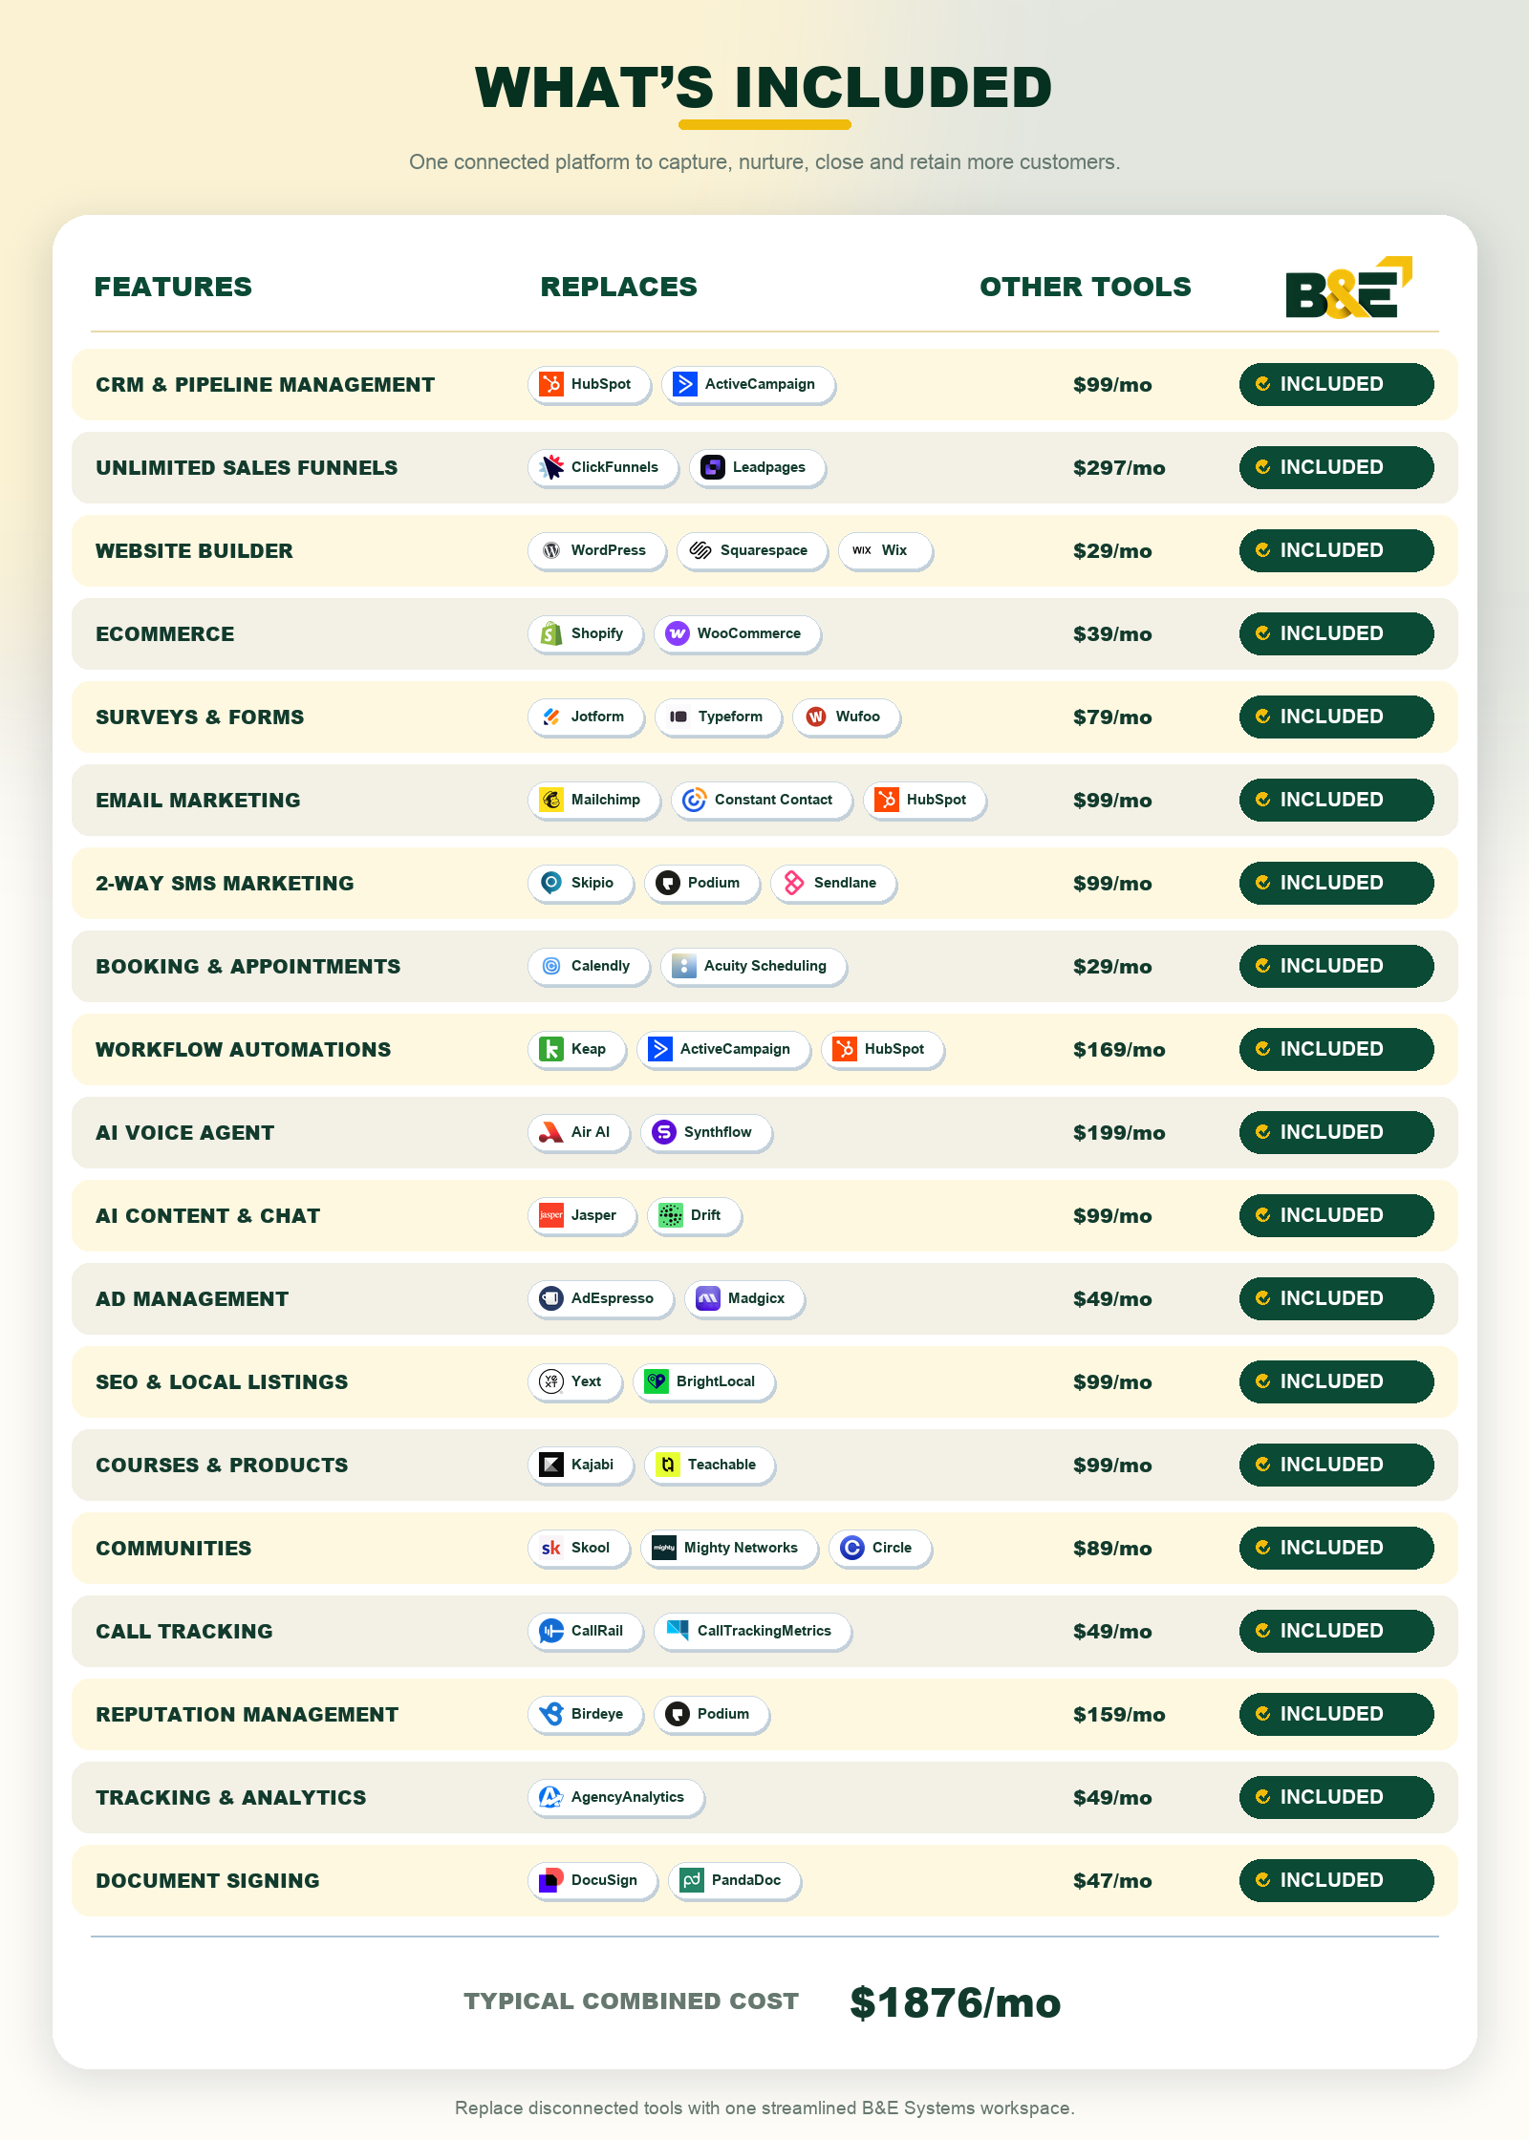Click the Synthflow purple icon
1529x2140 pixels.
[664, 1132]
